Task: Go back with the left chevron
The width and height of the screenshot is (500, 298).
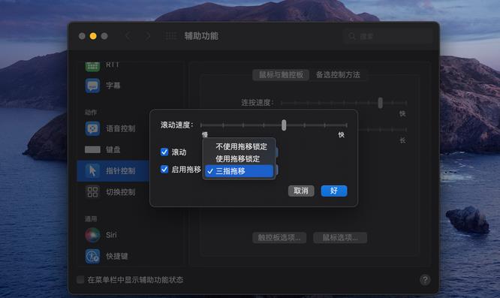Action: coord(128,36)
